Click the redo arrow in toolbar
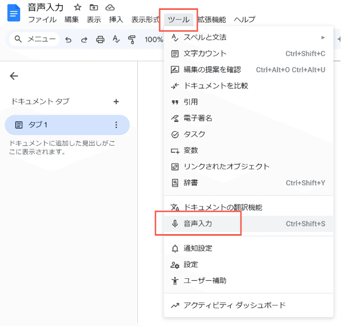This screenshot has width=344, height=326. pos(84,40)
